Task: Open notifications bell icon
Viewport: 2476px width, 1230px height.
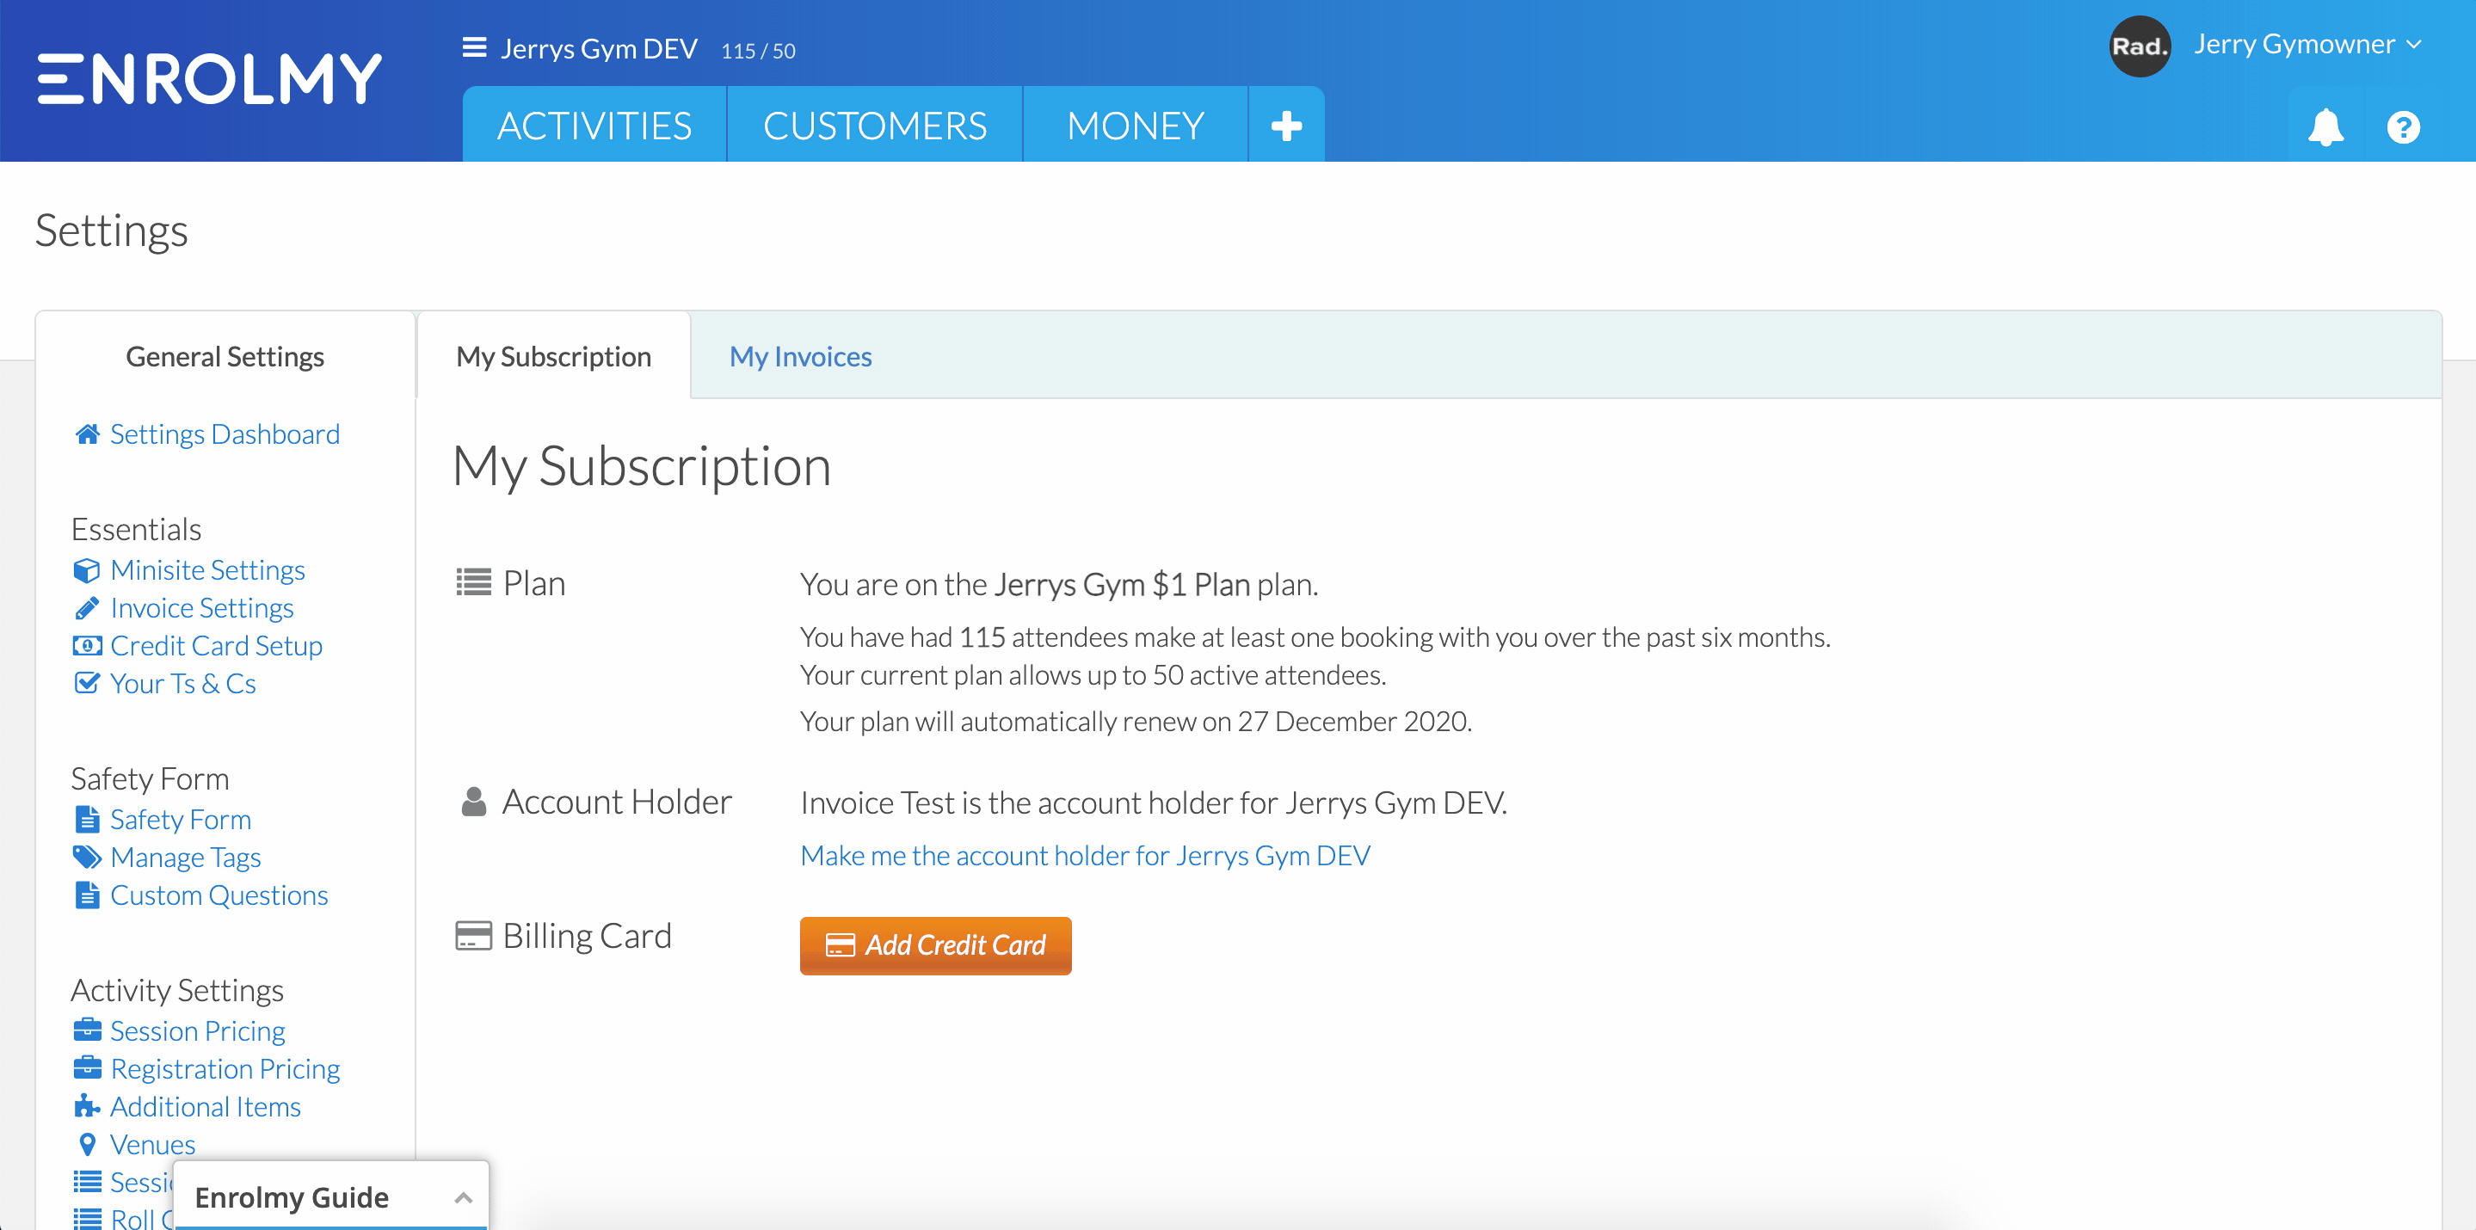Action: tap(2326, 126)
